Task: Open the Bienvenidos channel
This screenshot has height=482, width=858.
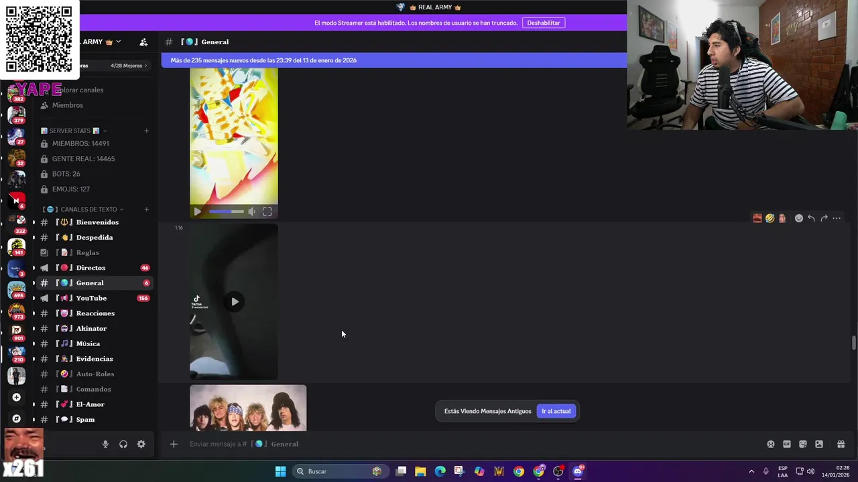Action: point(95,222)
